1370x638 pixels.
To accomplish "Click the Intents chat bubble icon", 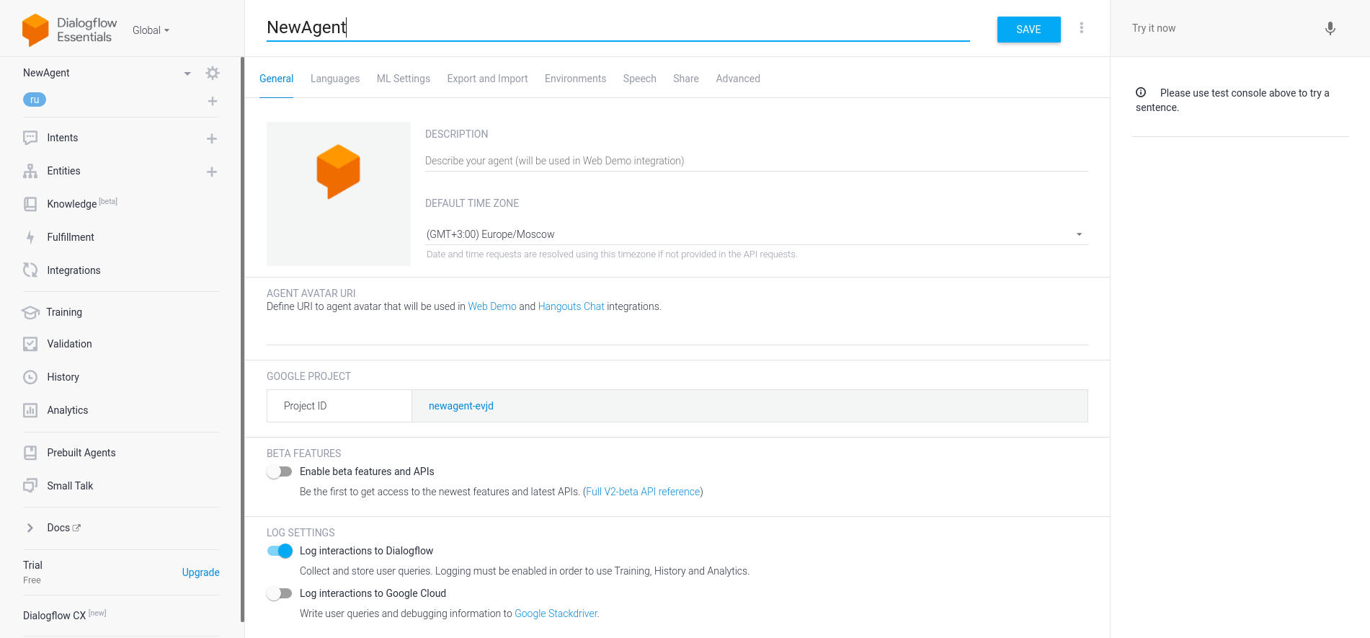I will click(x=30, y=138).
